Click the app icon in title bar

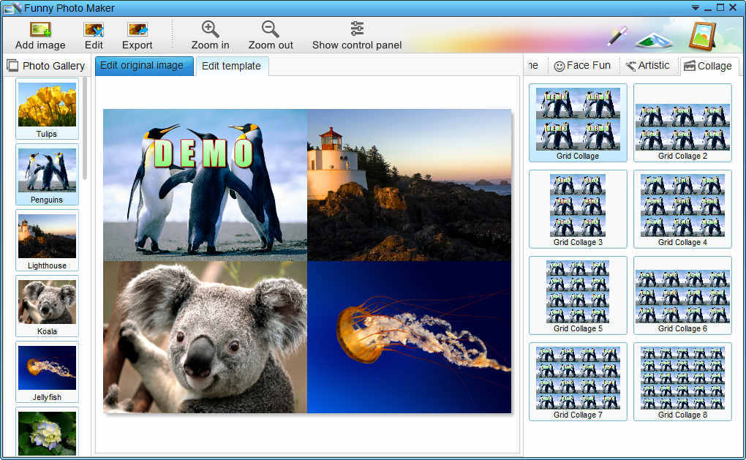pos(12,7)
